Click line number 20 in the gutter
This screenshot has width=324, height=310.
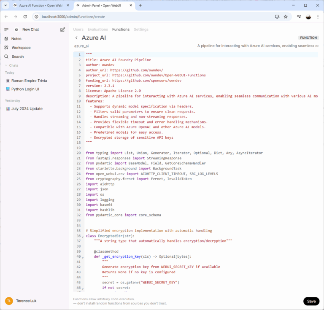coord(78,153)
